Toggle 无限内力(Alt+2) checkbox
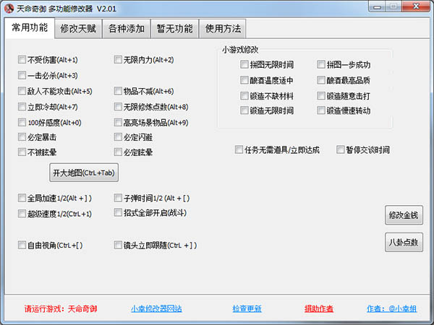Screen dimensions: 434x325 coord(118,59)
